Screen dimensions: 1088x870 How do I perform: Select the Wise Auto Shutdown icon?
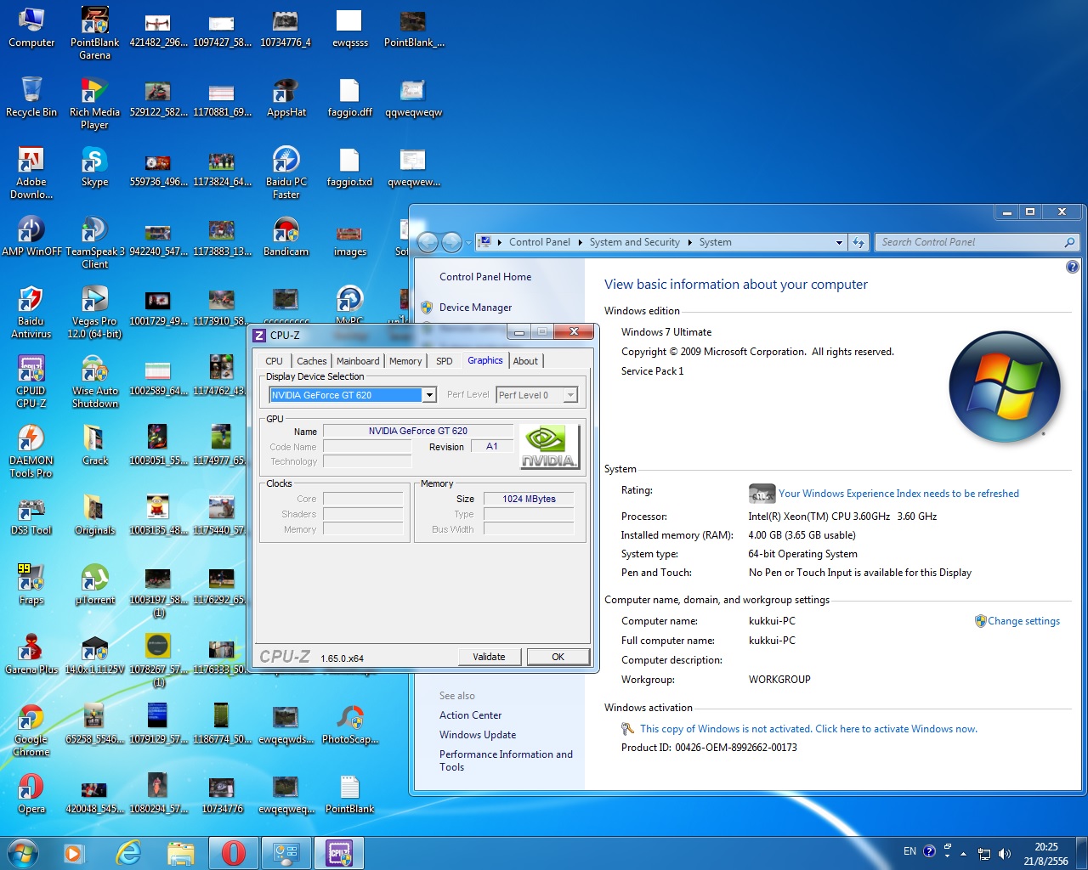point(94,381)
